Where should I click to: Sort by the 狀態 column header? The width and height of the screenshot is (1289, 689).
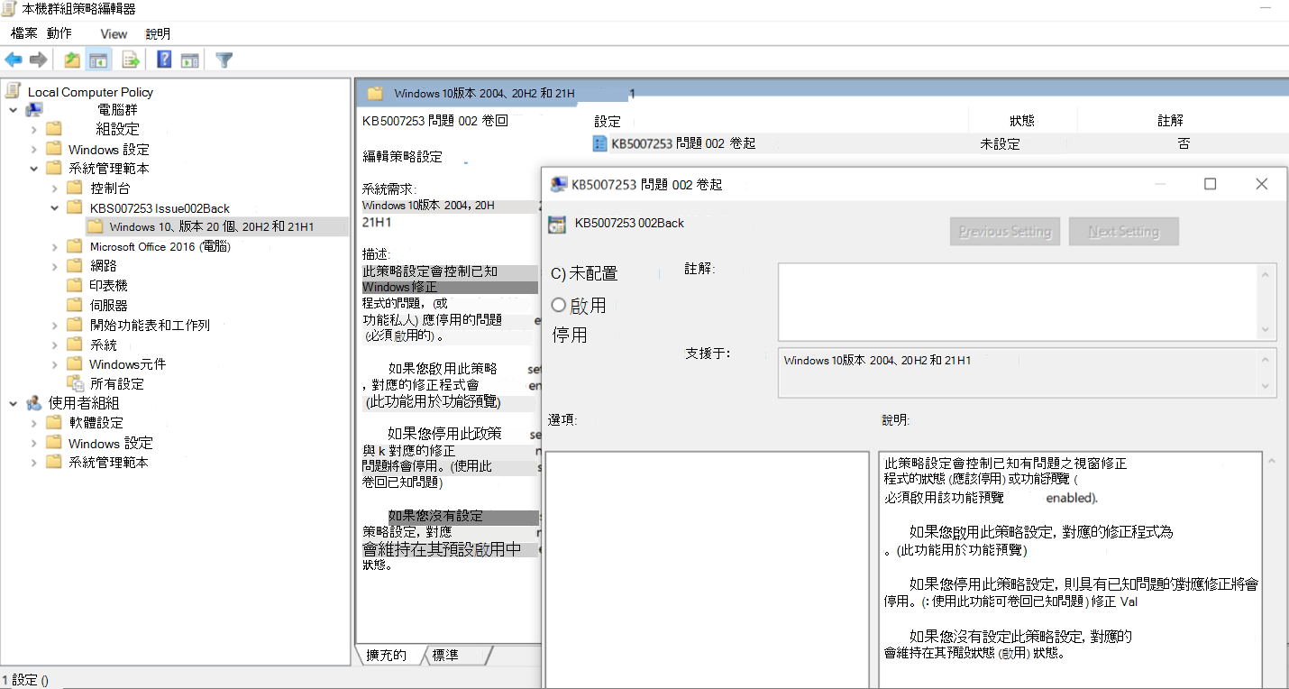[1022, 120]
